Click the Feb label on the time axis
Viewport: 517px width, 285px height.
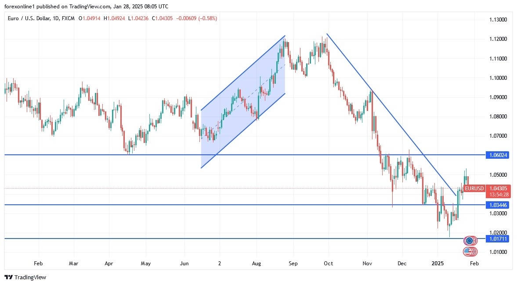(x=38, y=264)
